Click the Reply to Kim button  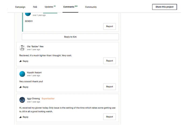tap(70, 37)
